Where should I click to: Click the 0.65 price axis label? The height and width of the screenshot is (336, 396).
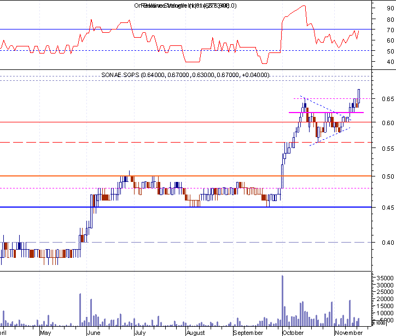[x=388, y=99]
